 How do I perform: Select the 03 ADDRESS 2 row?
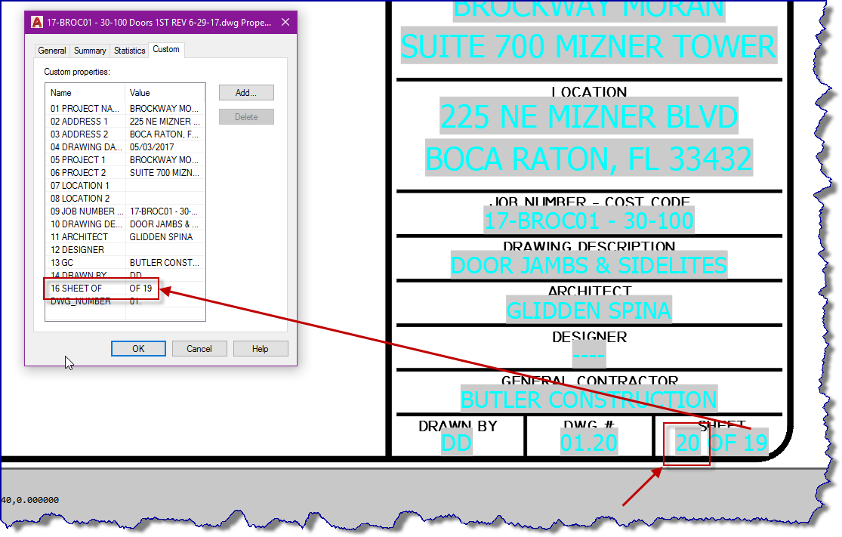click(x=125, y=134)
